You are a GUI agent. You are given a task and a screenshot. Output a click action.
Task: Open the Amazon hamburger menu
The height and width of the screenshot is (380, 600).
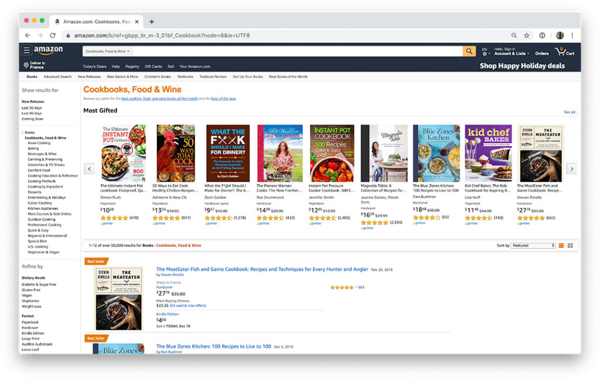pyautogui.click(x=26, y=50)
